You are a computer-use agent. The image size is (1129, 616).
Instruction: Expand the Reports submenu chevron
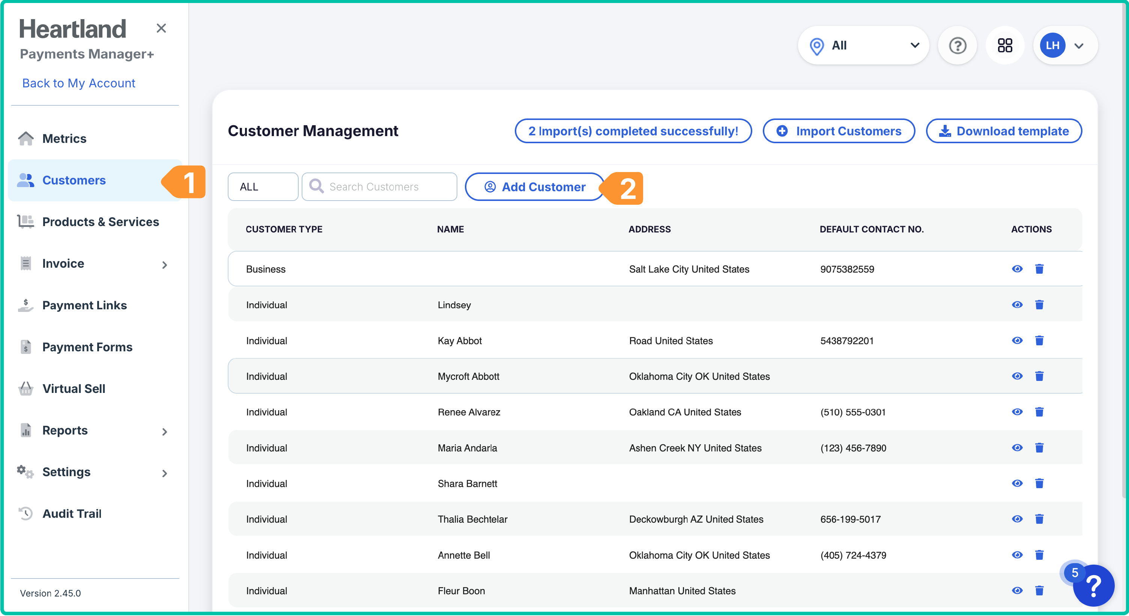(165, 432)
